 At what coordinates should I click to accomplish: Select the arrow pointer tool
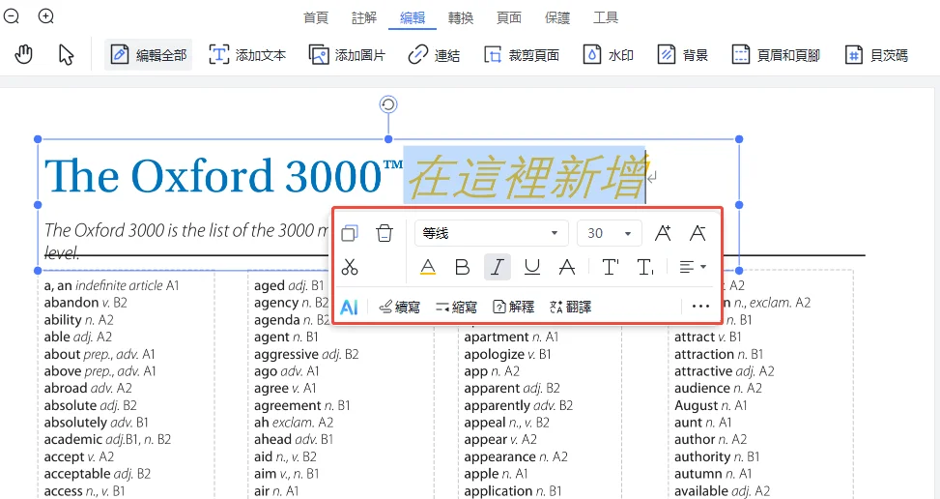(66, 55)
